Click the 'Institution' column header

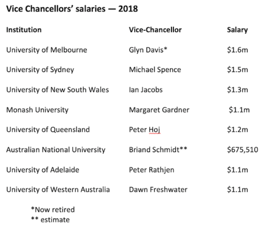tap(24, 30)
